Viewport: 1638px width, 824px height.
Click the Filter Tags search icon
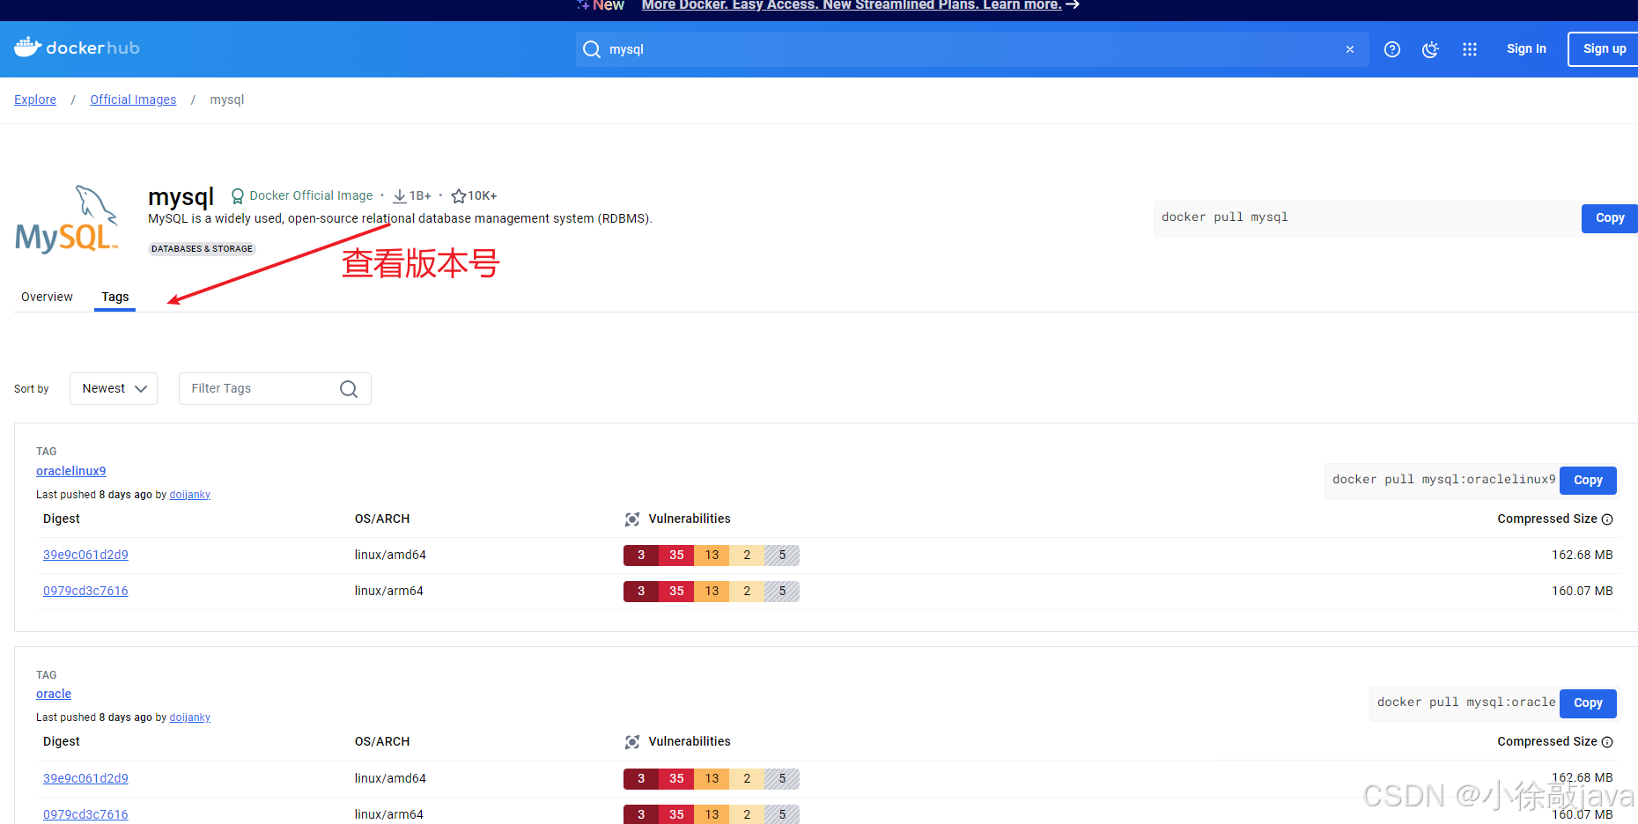(x=349, y=389)
